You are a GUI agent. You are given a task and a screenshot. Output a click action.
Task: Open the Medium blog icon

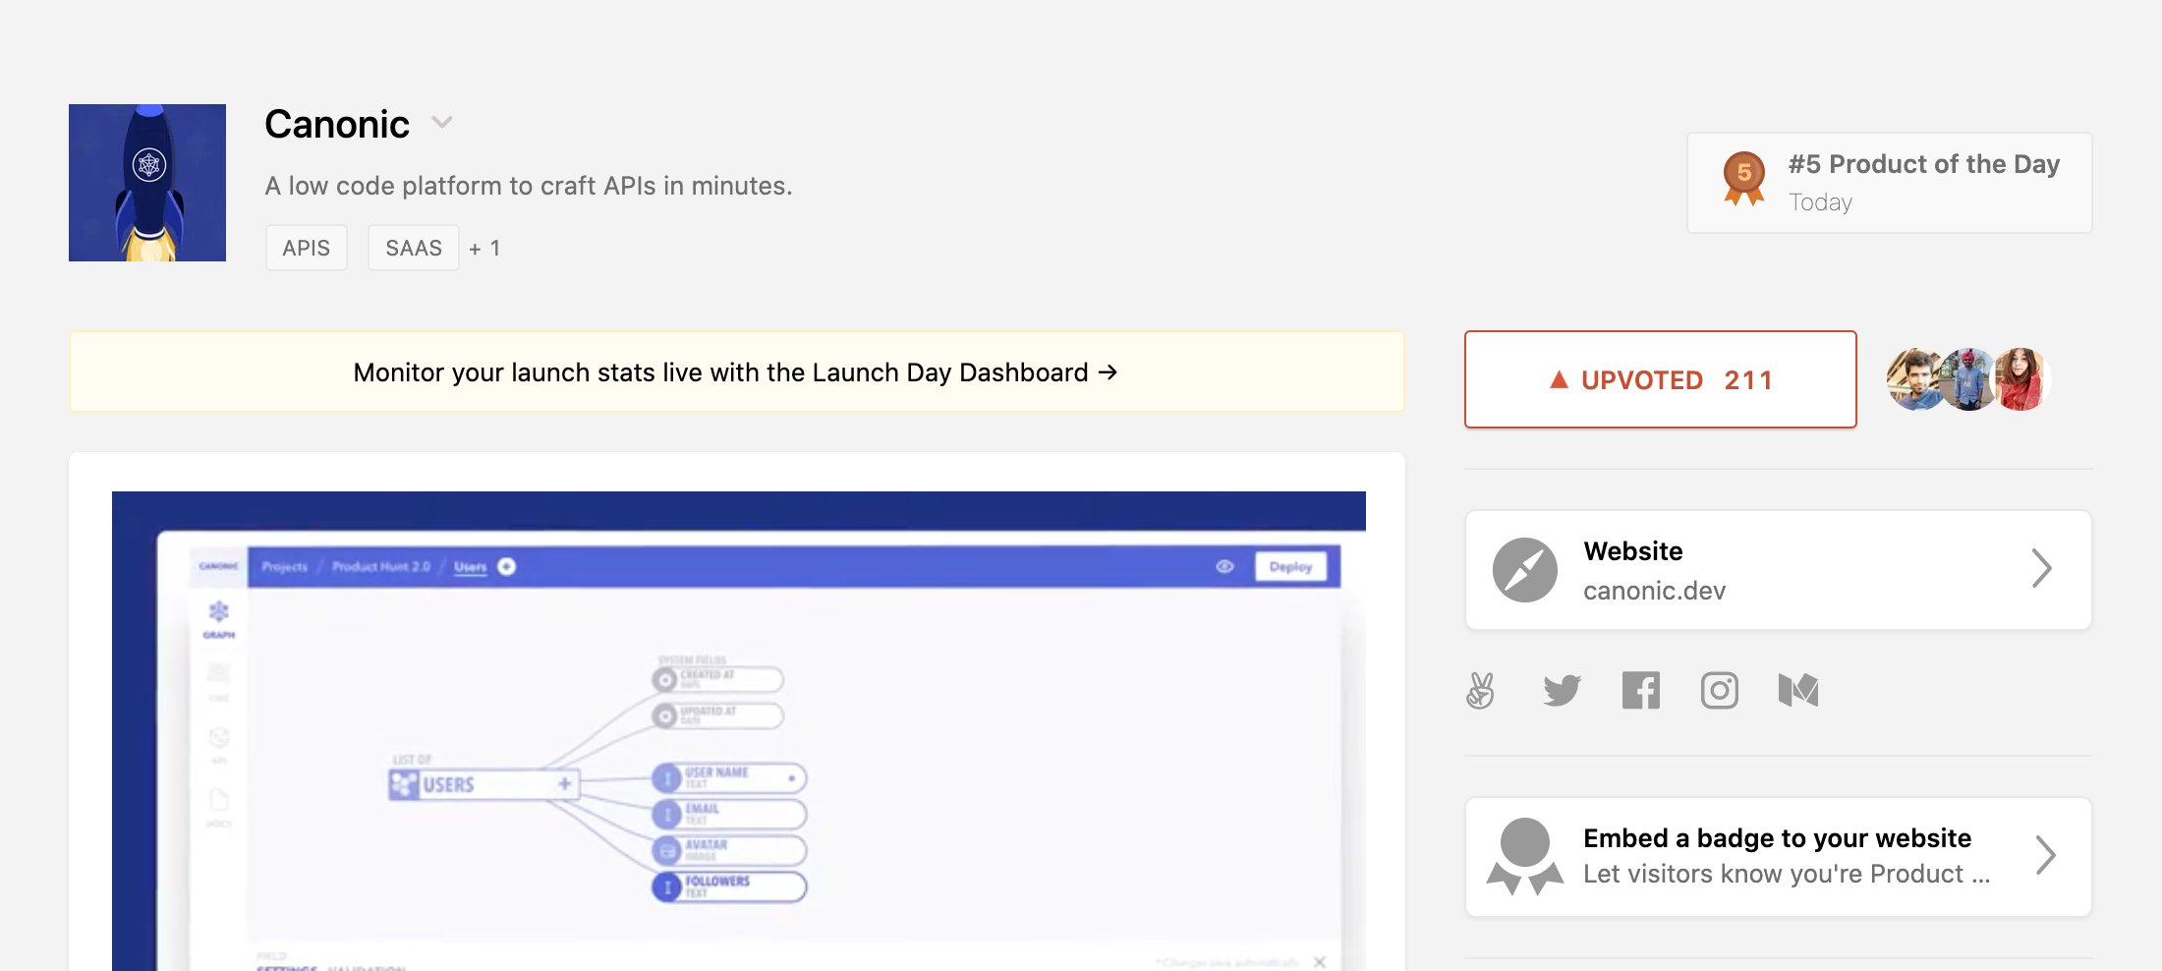pyautogui.click(x=1798, y=690)
